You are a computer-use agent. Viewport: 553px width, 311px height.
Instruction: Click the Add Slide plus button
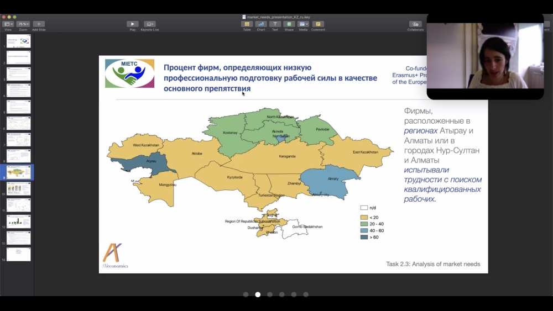pyautogui.click(x=39, y=24)
